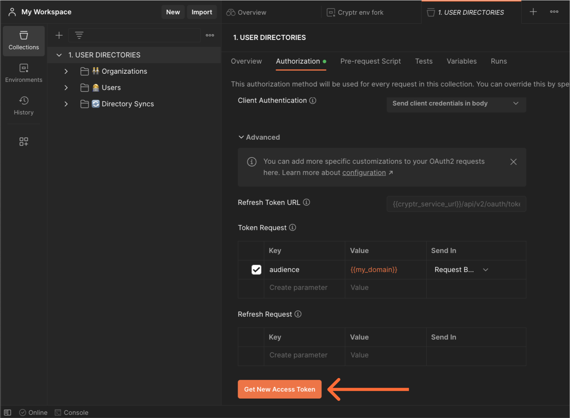Click the New button
Screen dimensions: 570x418
tap(173, 12)
